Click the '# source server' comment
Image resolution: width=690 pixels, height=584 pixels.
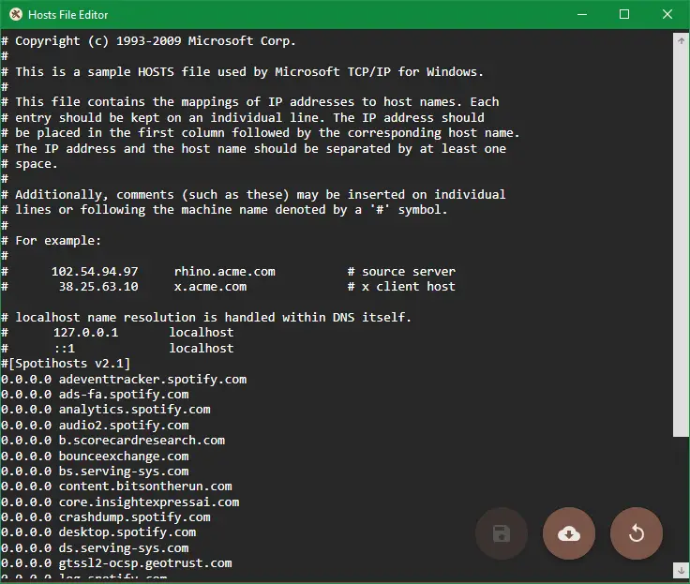[401, 272]
